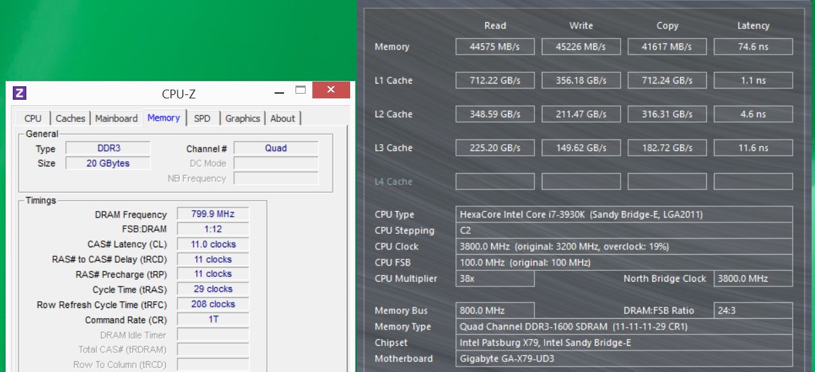Click the 1:12 FSB:DRAM value

[x=213, y=229]
